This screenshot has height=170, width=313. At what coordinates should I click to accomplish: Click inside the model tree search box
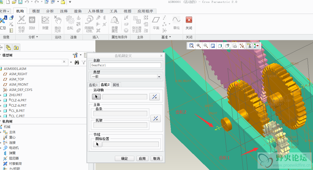(31, 62)
